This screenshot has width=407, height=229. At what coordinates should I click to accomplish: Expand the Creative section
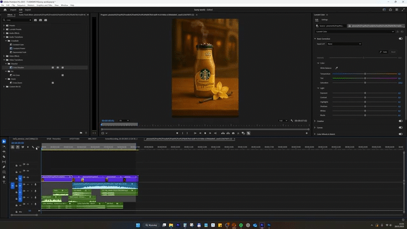click(x=315, y=121)
